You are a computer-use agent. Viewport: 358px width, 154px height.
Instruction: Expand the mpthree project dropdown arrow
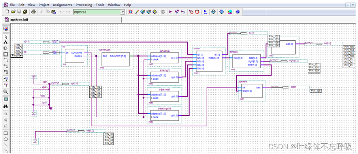point(122,12)
